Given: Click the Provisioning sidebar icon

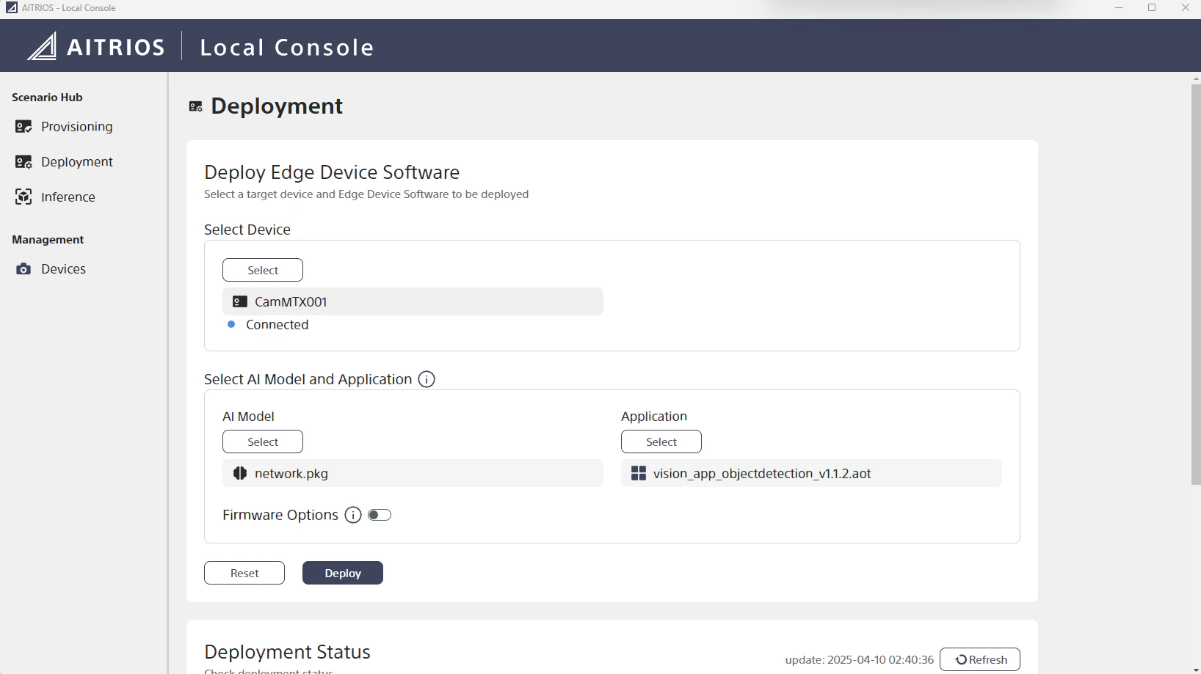Looking at the screenshot, I should click(x=23, y=127).
